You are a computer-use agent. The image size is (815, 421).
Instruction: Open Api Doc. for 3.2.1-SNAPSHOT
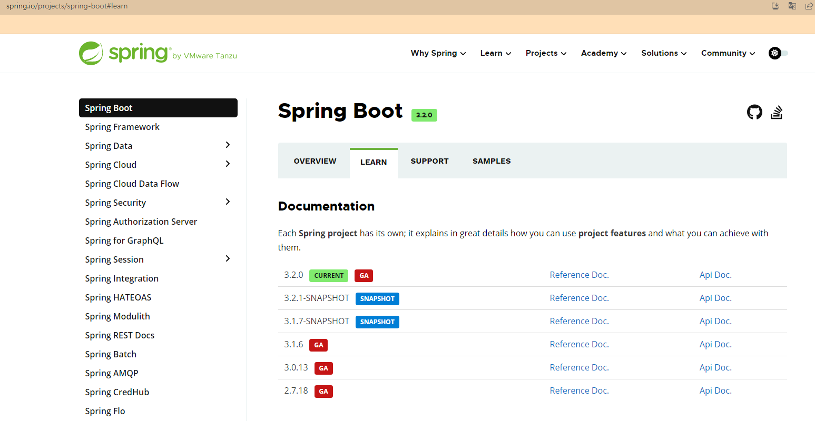tap(715, 298)
